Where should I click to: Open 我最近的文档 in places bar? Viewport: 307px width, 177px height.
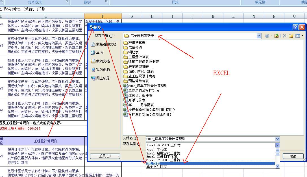(x=104, y=44)
